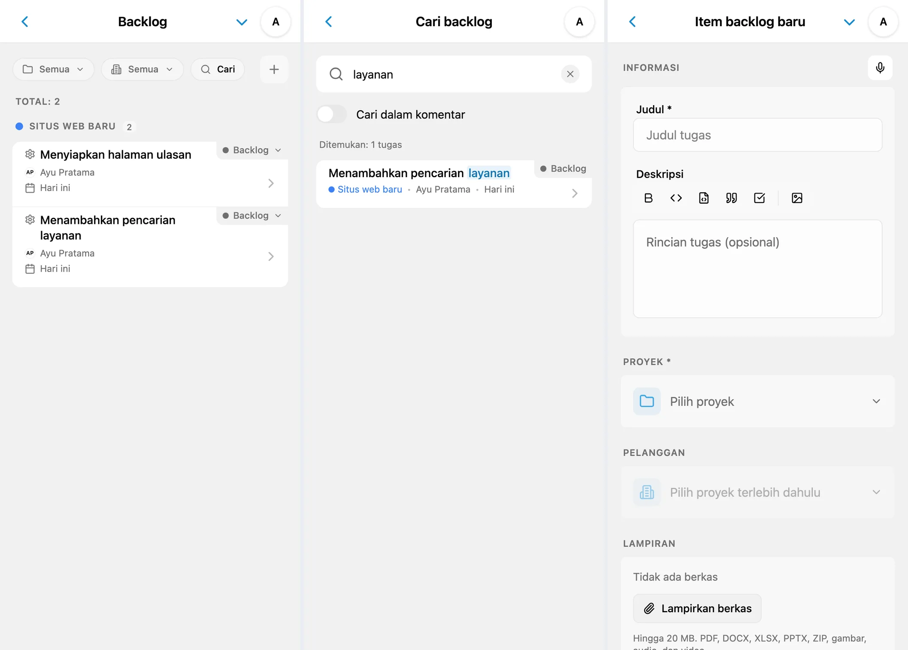The width and height of the screenshot is (908, 650).
Task: Open the project filter Semua dropdown
Action: coord(54,69)
